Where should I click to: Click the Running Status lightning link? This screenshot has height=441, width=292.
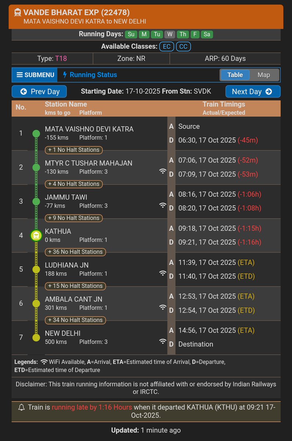click(x=90, y=75)
